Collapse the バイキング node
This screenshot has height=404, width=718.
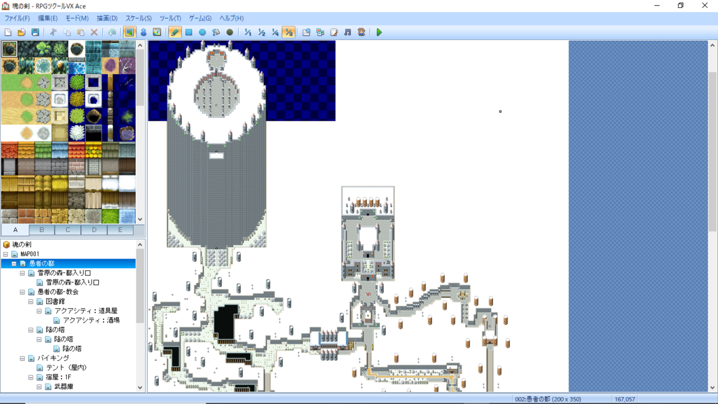click(x=22, y=358)
